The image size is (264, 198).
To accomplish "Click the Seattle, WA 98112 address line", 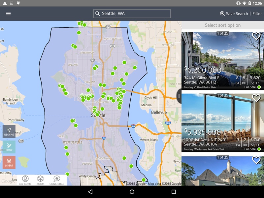I will coord(200,82).
